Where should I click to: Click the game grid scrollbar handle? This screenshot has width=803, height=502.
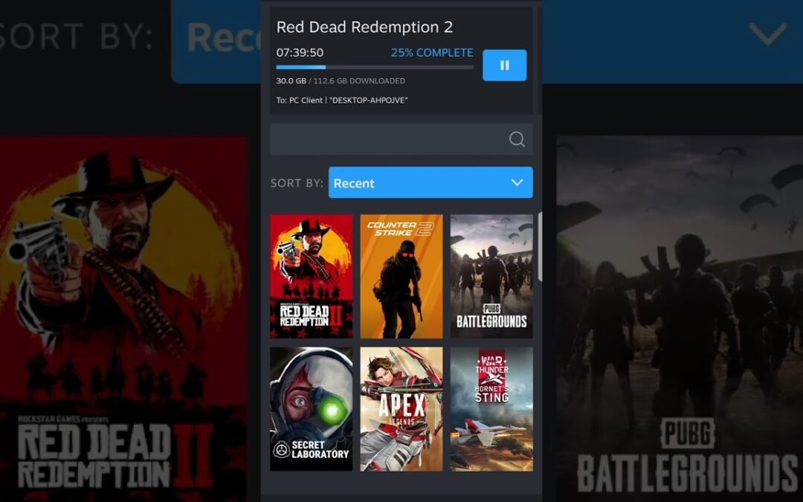tap(540, 246)
